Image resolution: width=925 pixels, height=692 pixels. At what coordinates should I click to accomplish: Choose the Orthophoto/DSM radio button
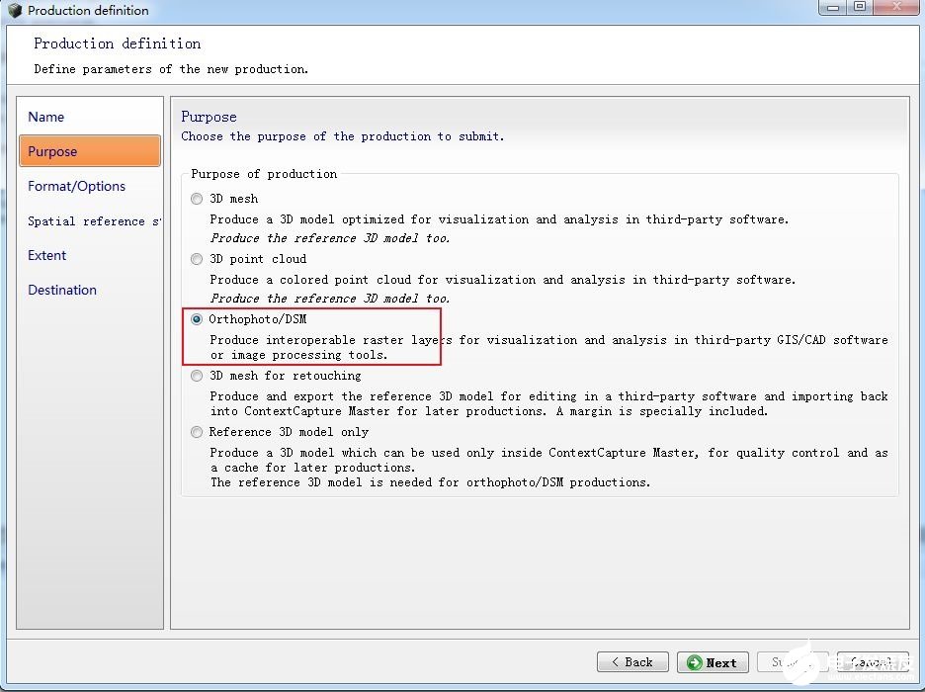197,319
